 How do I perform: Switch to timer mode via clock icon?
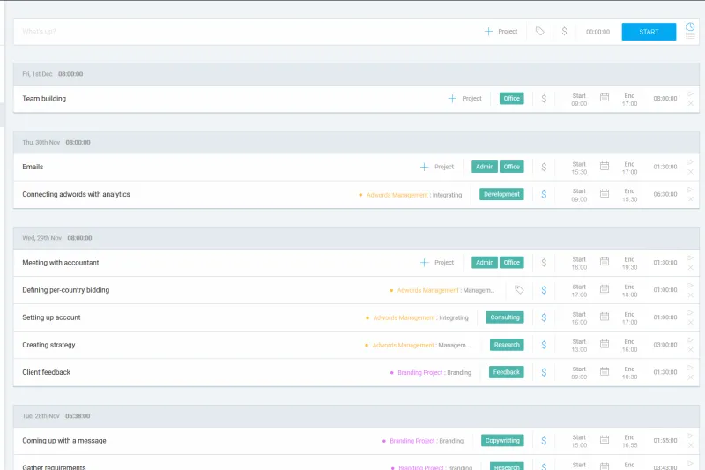point(690,26)
